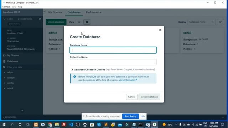Image resolution: width=228 pixels, height=128 pixels.
Task: Click the blue info icon in the notice
Action: 74,77
